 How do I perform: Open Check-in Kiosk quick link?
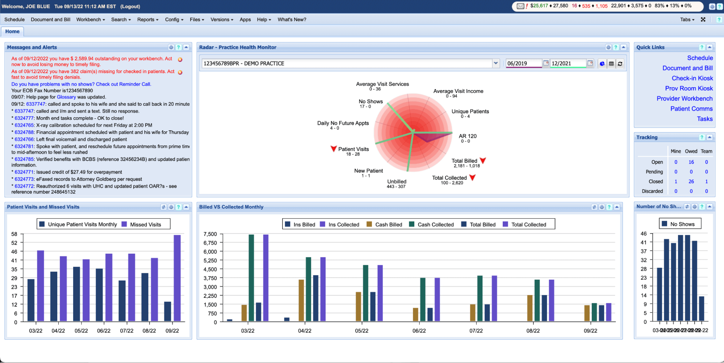[692, 78]
